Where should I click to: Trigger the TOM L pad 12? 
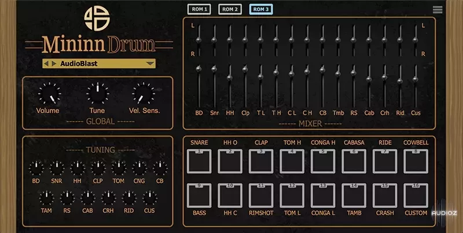coord(292,196)
